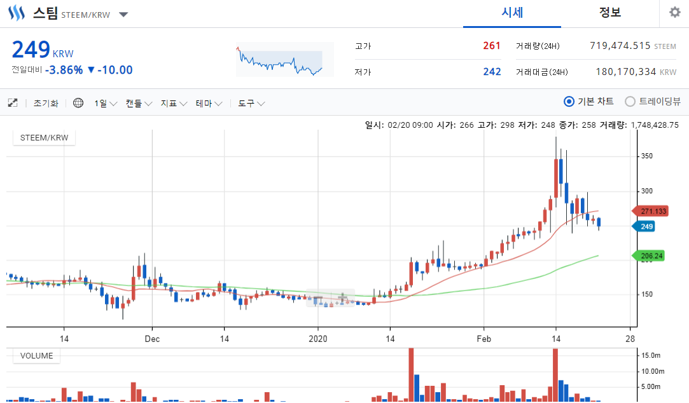The height and width of the screenshot is (403, 689).
Task: Click the 고가 261 high value
Action: click(492, 46)
